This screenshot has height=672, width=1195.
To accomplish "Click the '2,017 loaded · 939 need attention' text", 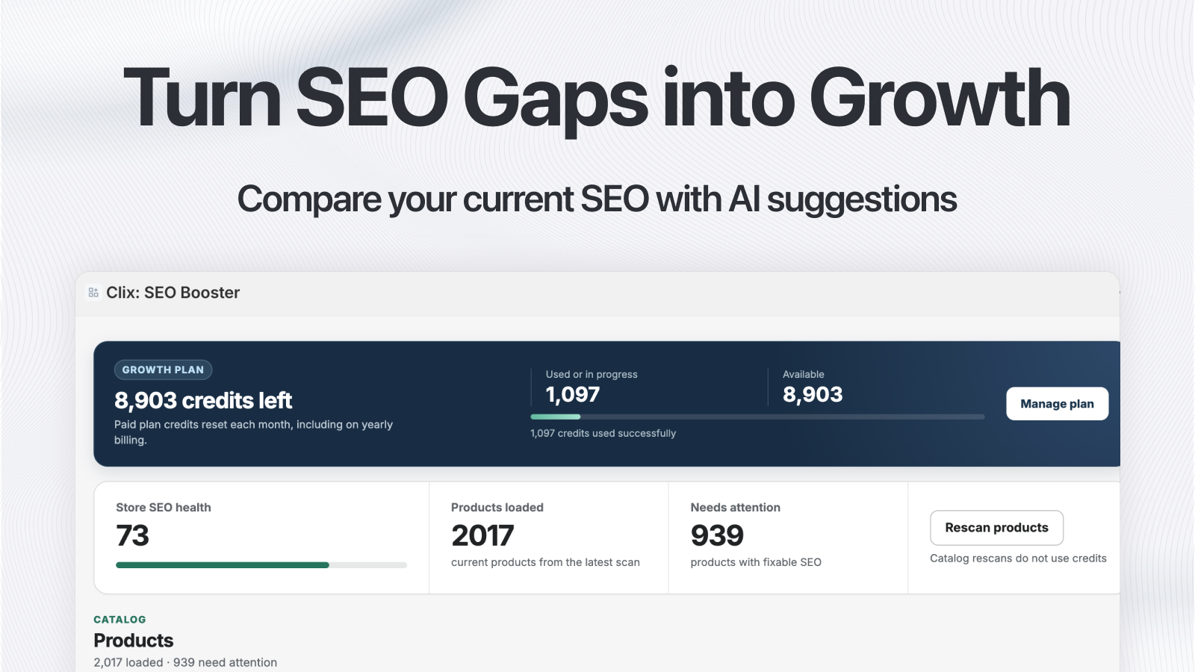I will pyautogui.click(x=185, y=662).
